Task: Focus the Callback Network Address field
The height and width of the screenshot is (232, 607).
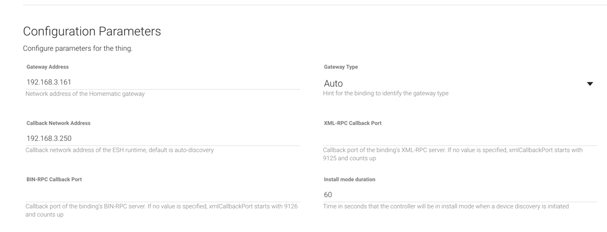Action: [x=162, y=138]
